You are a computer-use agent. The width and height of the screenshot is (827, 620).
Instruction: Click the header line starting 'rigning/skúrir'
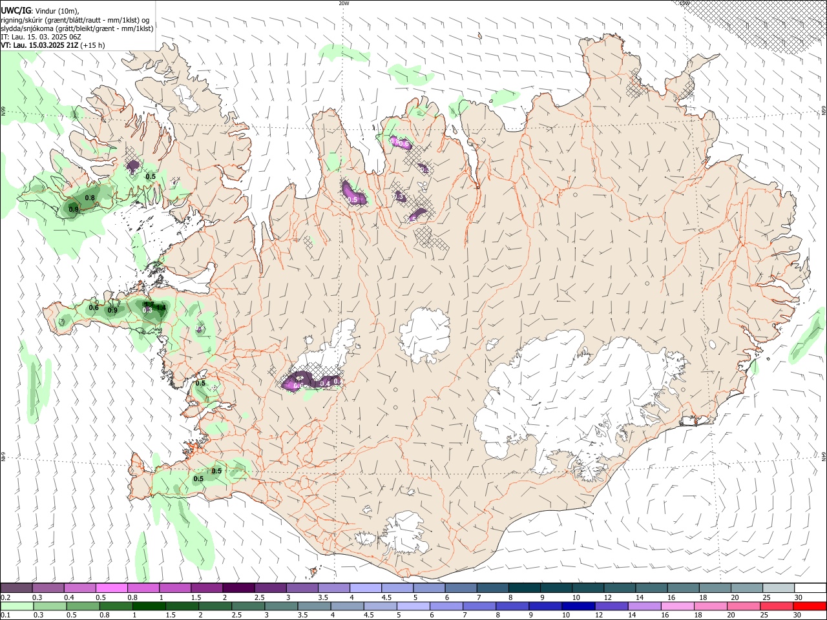(x=75, y=20)
